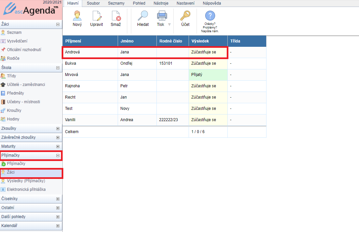Viewport: 359px width, 232px height.
Task: Switch to the Hlavní tab
Action: click(73, 3)
